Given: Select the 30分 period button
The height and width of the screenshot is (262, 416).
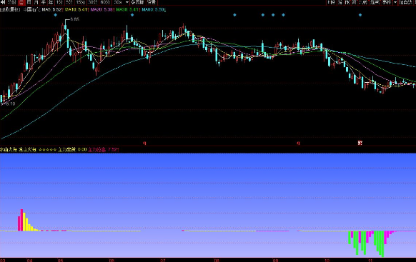Looking at the screenshot, I should 92,2.
